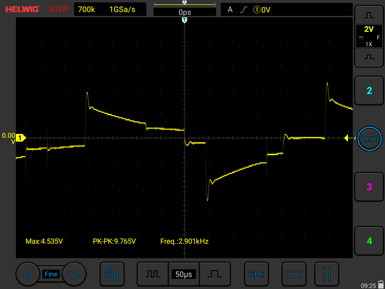
Task: Open trigger settings showing A rising edge 0V
Action: click(286, 10)
